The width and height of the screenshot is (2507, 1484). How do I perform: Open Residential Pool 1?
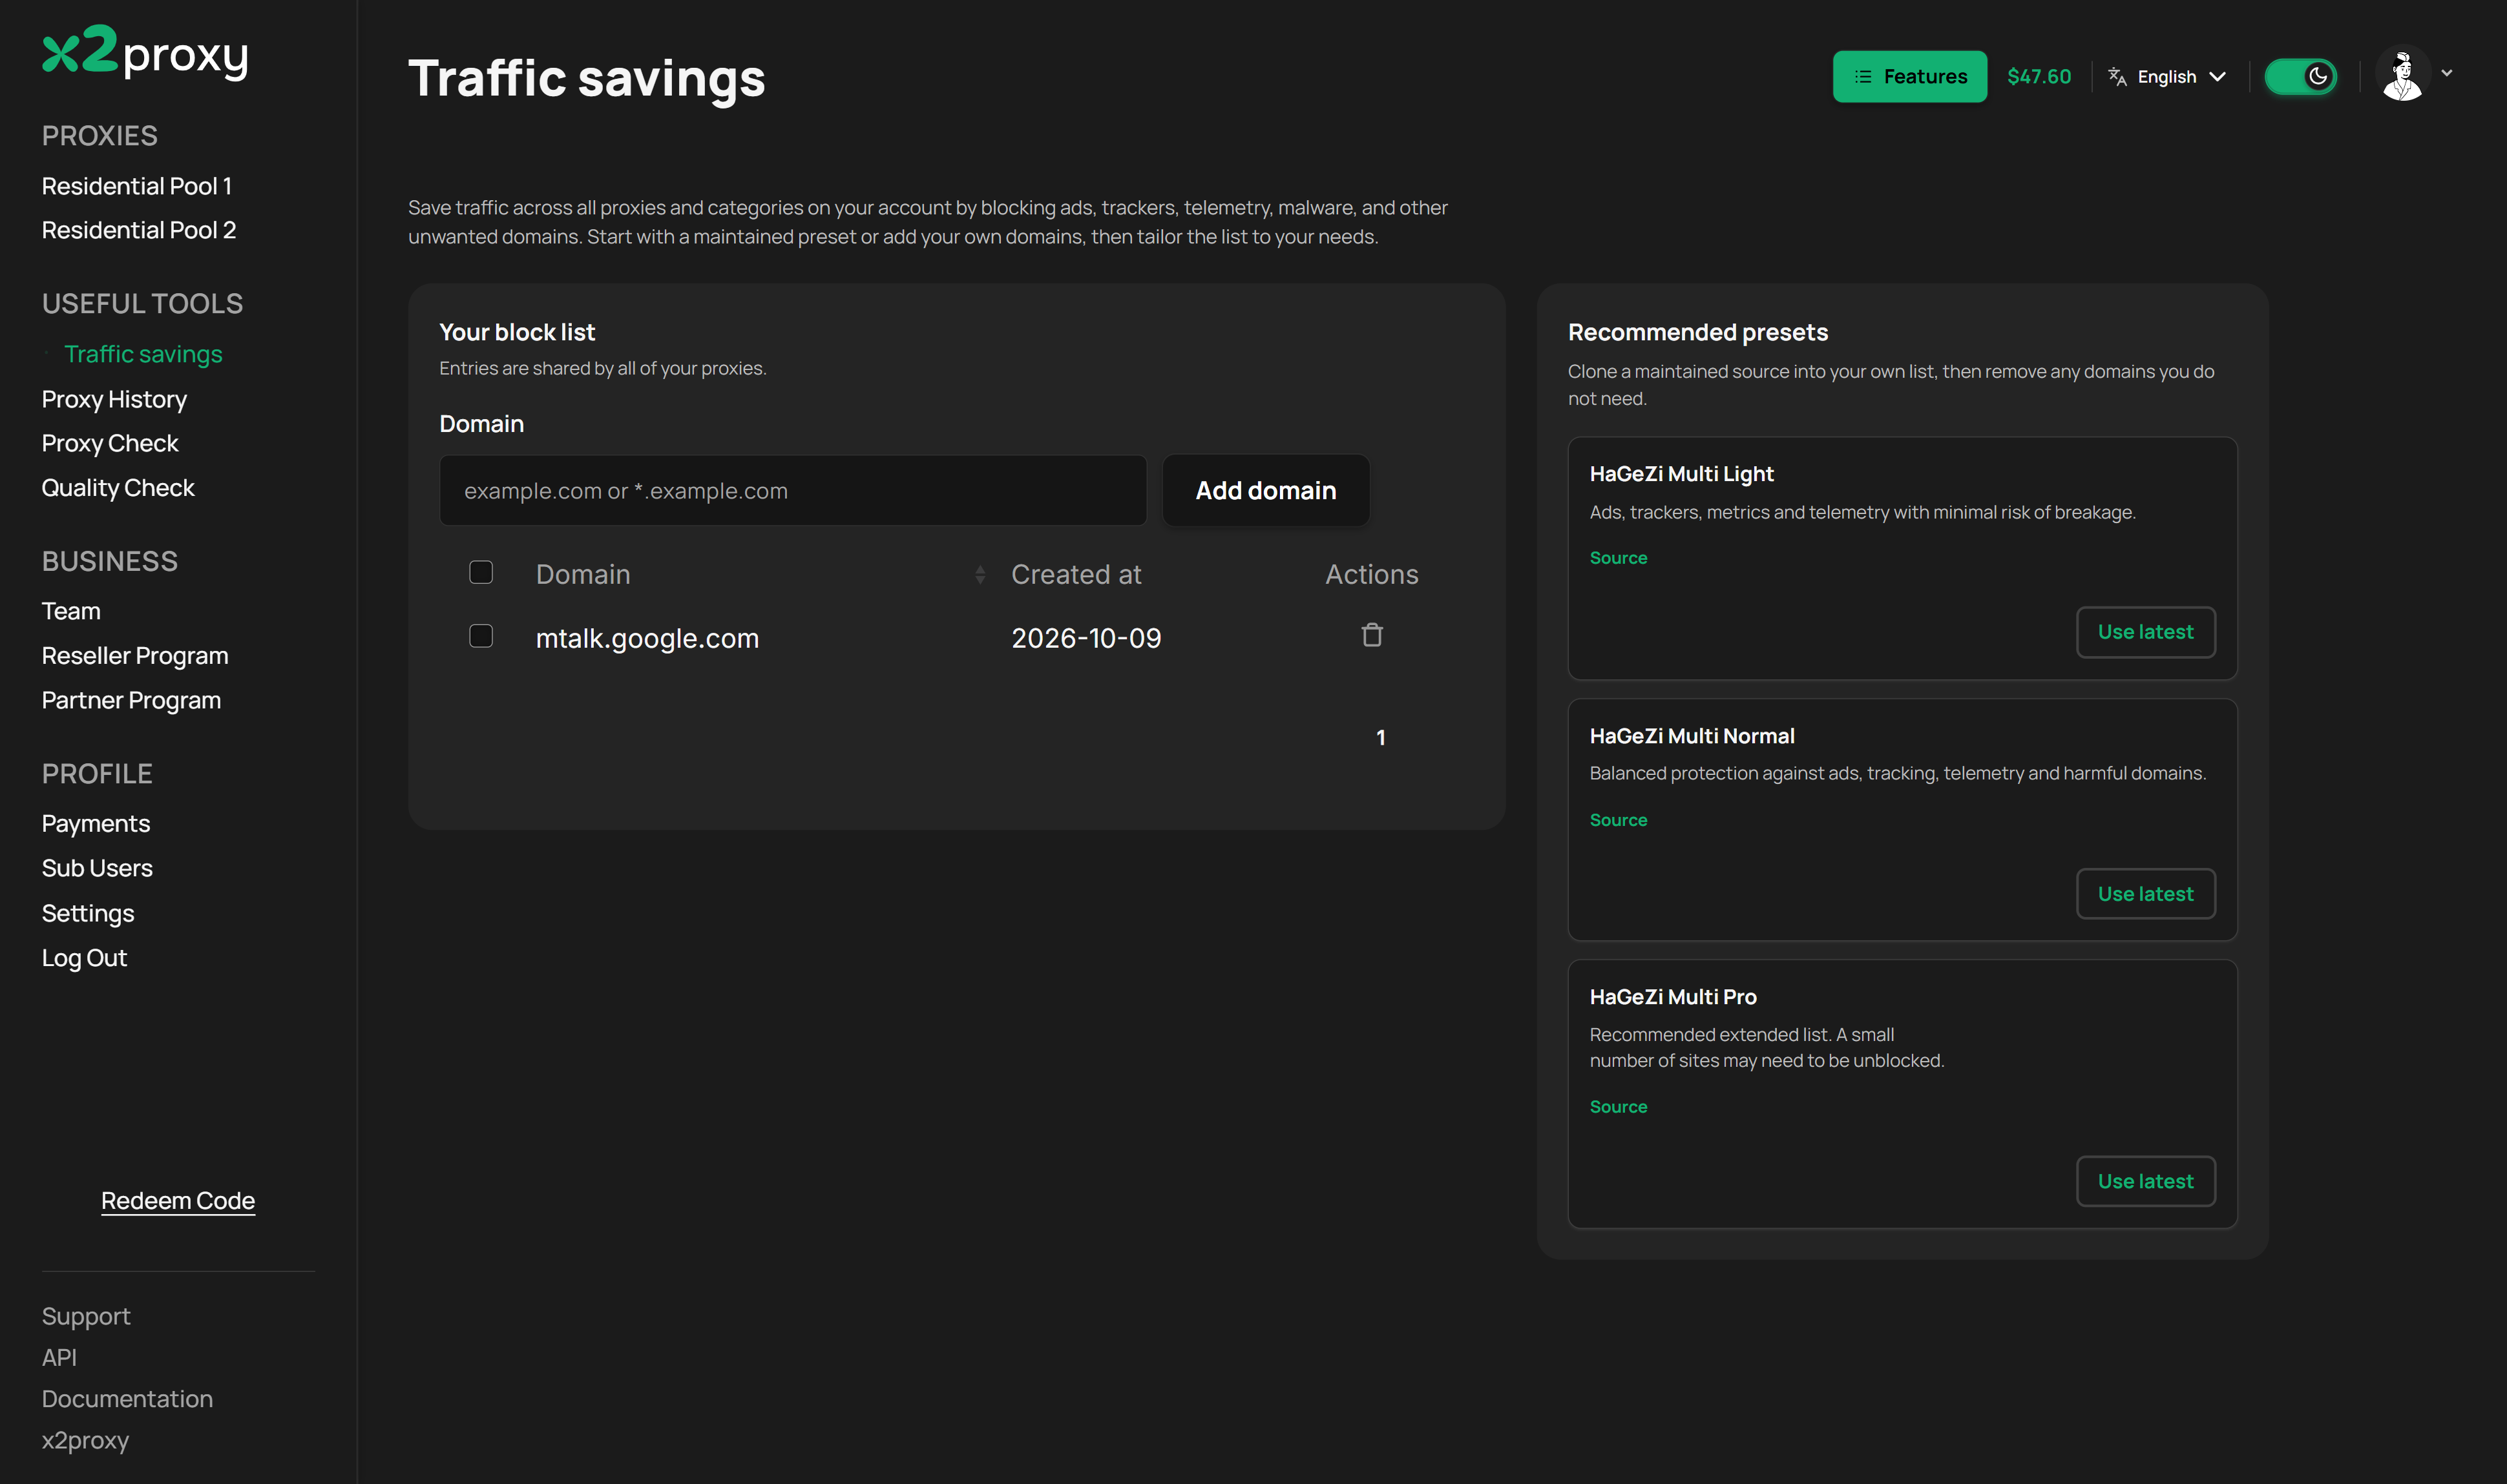[x=137, y=186]
